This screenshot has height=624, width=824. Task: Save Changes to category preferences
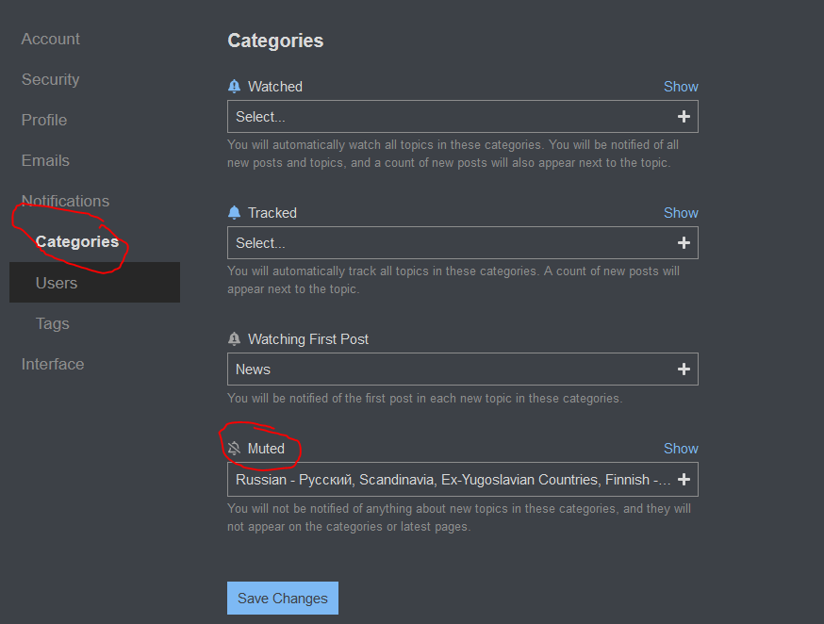tap(283, 598)
